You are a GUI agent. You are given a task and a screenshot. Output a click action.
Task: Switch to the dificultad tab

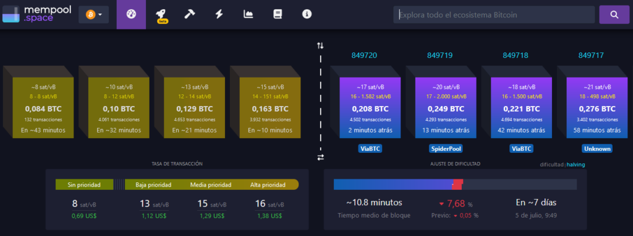point(552,165)
